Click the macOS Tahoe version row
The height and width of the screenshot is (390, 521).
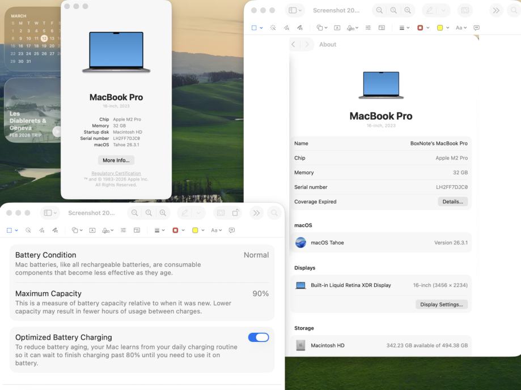tap(381, 242)
